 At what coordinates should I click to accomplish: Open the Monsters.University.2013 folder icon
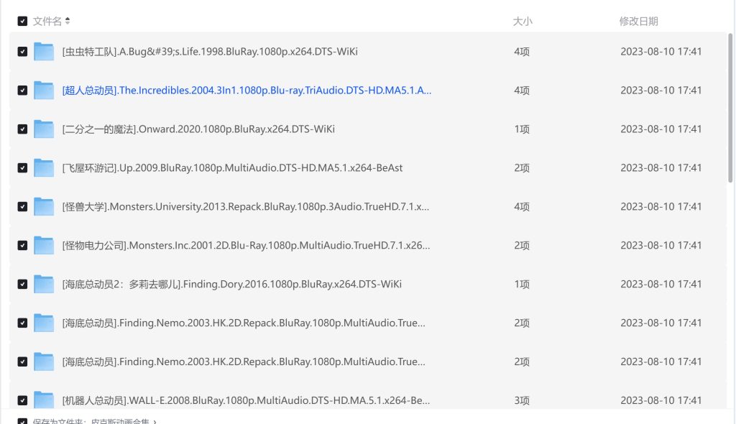44,206
